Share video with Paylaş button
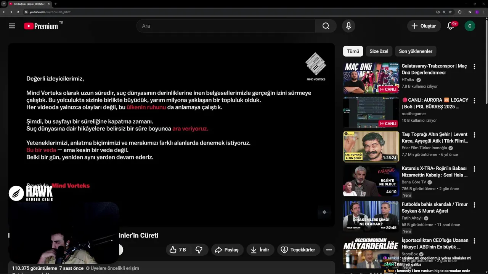The width and height of the screenshot is (488, 274). click(227, 250)
